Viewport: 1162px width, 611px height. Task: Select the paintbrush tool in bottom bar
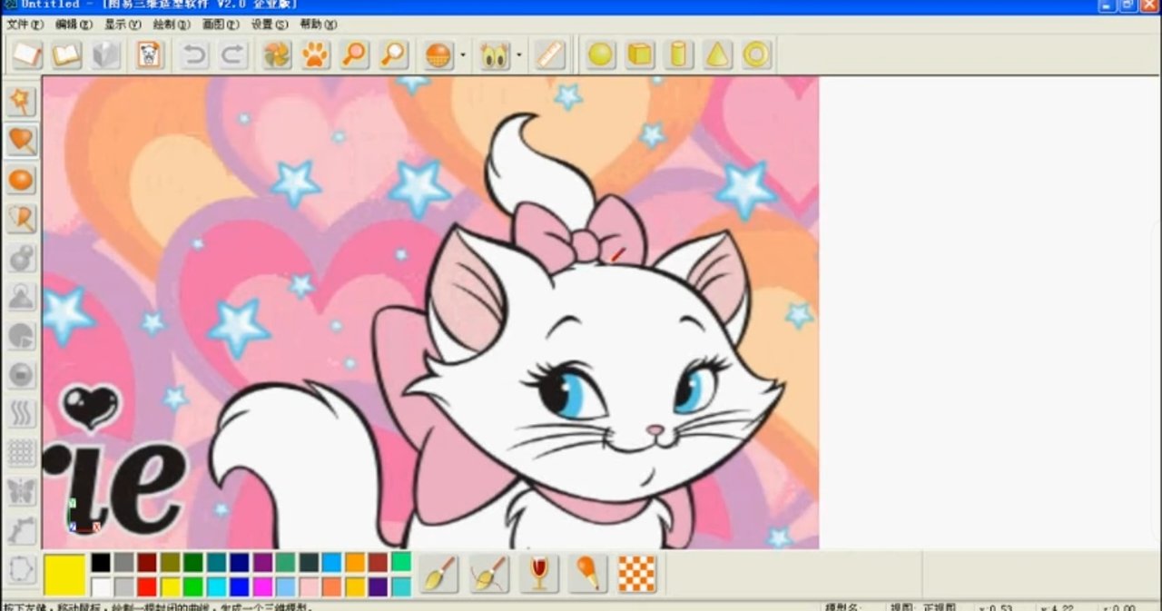coord(439,573)
